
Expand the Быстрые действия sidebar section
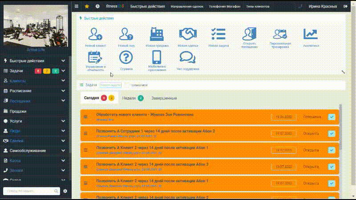point(63,61)
